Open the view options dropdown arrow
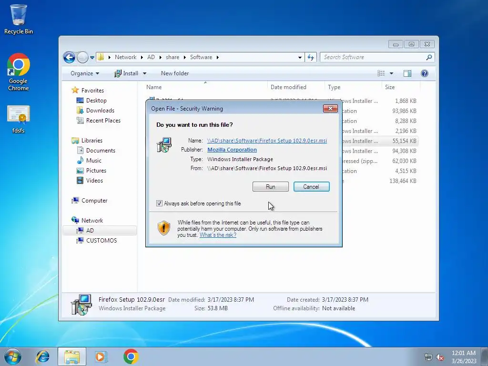The image size is (488, 366). point(392,73)
